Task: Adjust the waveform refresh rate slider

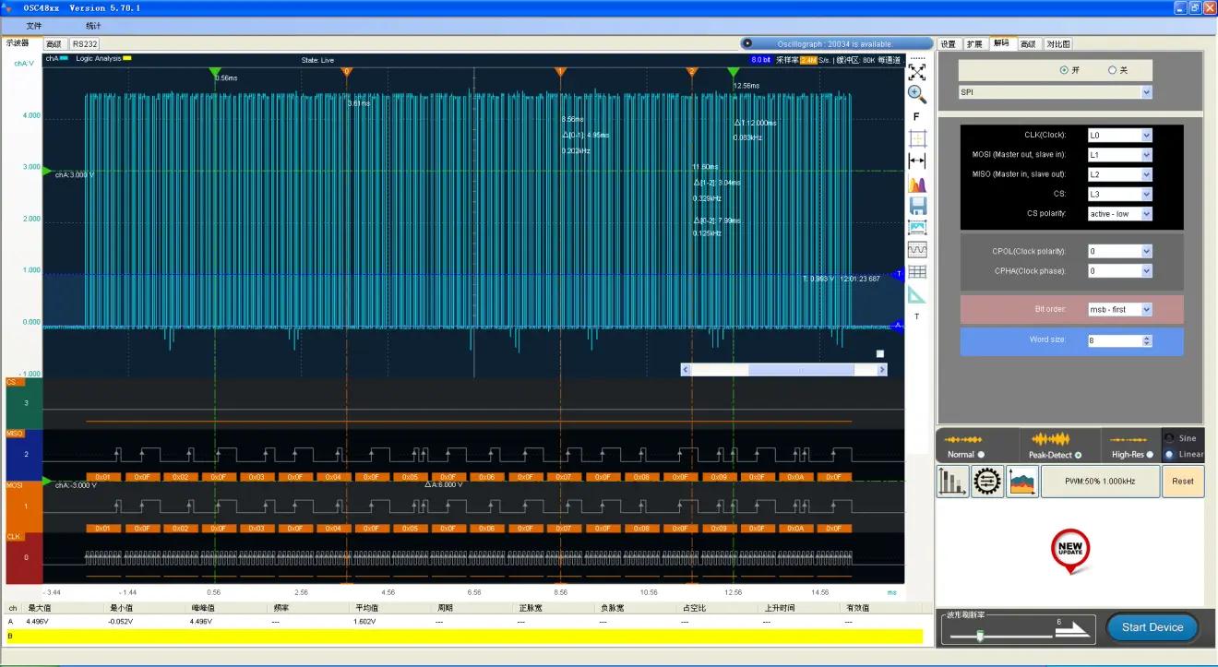Action: (x=980, y=635)
